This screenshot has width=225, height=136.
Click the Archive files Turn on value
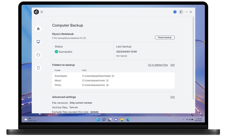(73, 107)
